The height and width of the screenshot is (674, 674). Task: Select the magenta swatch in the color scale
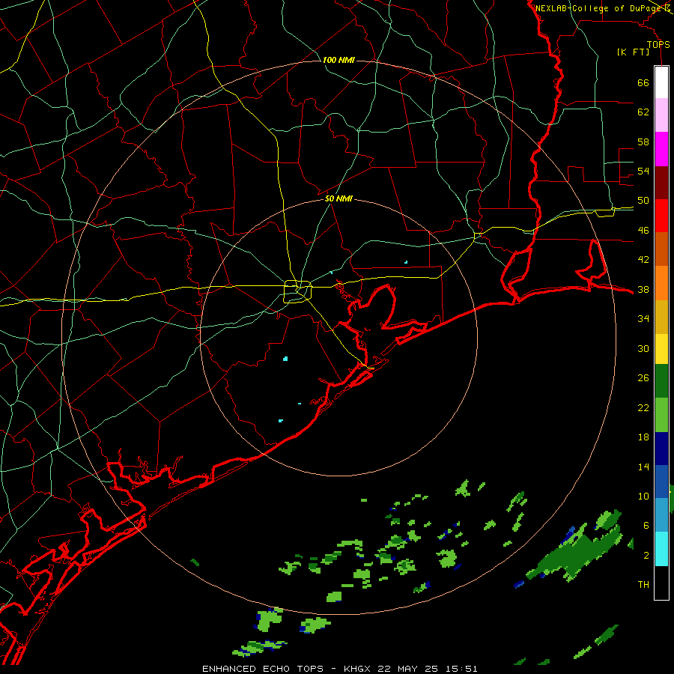661,149
